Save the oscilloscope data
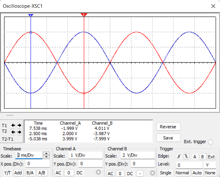The width and height of the screenshot is (220, 177). click(168, 138)
